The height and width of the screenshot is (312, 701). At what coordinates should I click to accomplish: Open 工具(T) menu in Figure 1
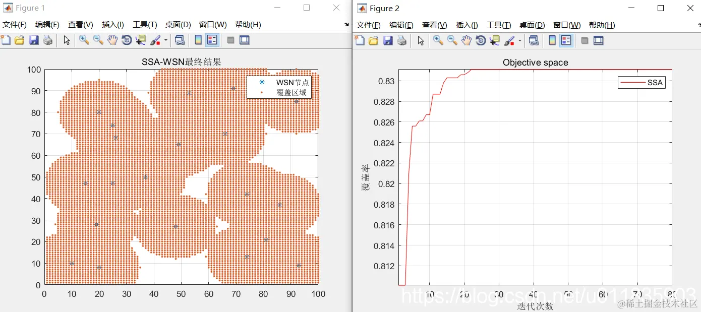tap(145, 25)
